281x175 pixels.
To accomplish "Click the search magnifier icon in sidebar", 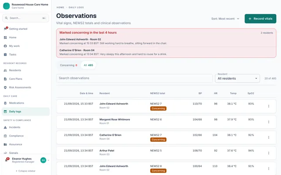I will pyautogui.click(x=6, y=18).
